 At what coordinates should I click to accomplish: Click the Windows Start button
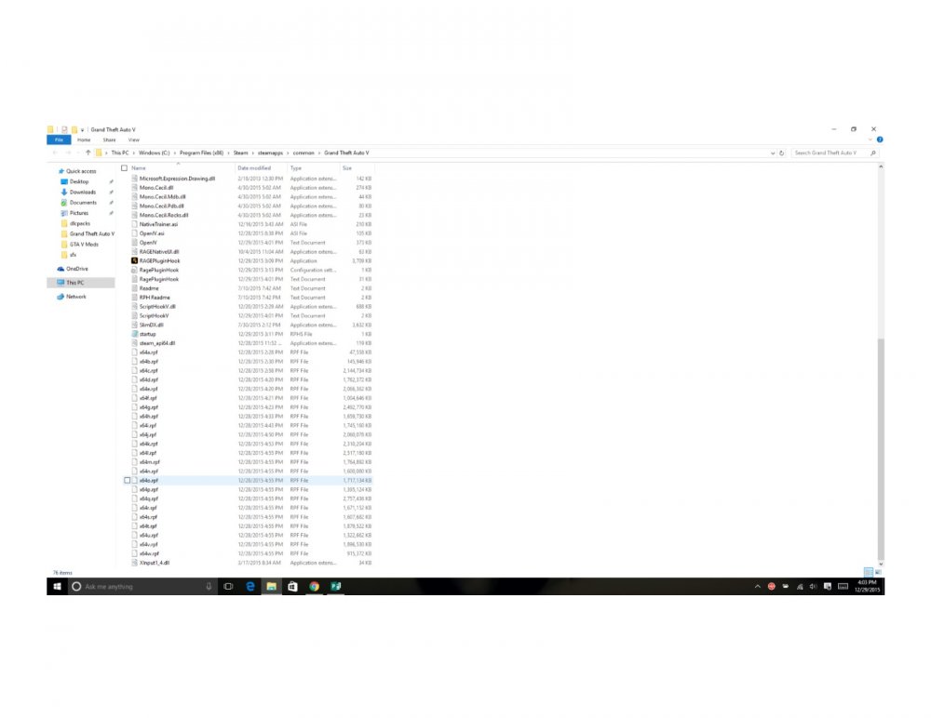pos(57,586)
